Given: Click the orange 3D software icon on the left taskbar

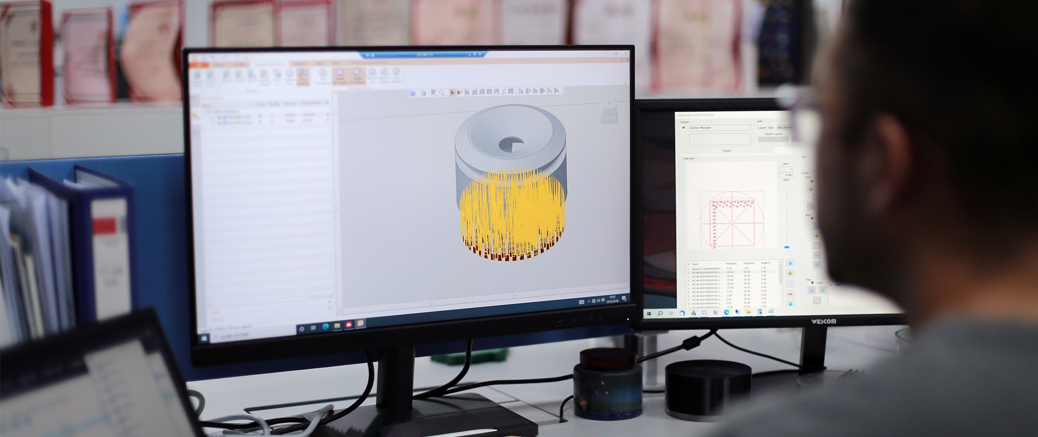Looking at the screenshot, I should point(360,323).
